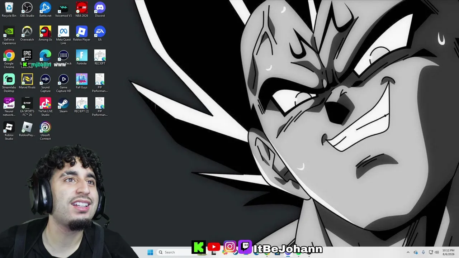This screenshot has width=459, height=258.
Task: Select the Marvel Rivals desktop icon
Action: pos(27,82)
